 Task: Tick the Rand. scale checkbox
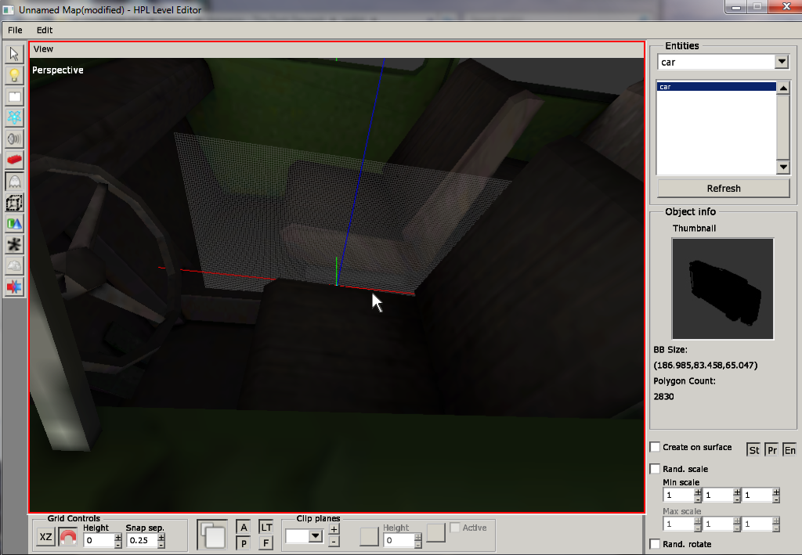pos(655,469)
